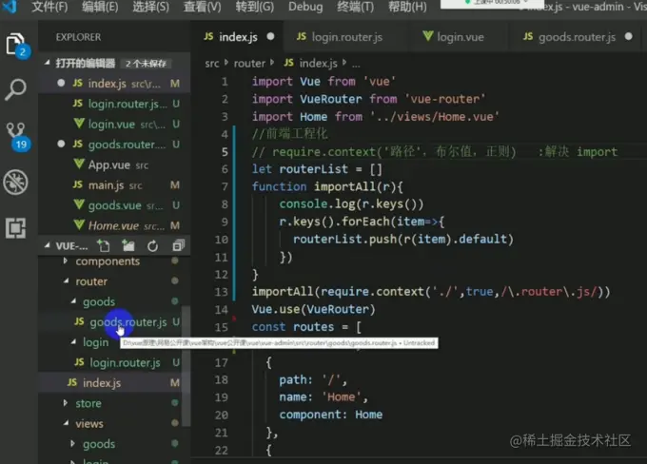The height and width of the screenshot is (464, 647).
Task: Open the Search activity bar icon
Action: click(15, 89)
